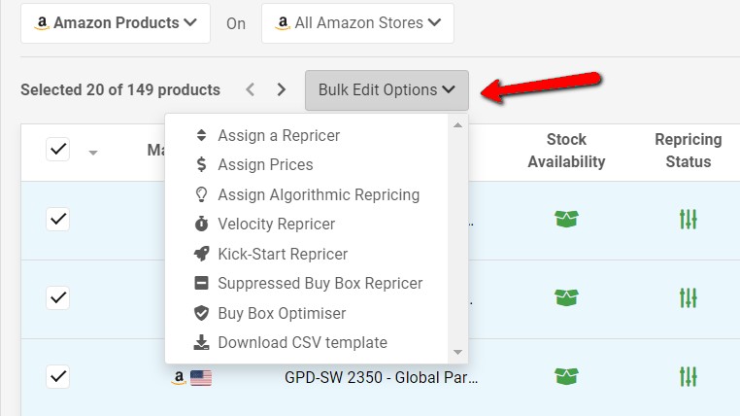
Task: Click the Download CSV template icon
Action: pos(202,342)
